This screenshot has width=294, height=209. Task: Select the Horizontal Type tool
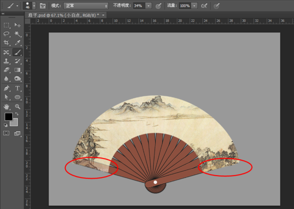click(17, 88)
